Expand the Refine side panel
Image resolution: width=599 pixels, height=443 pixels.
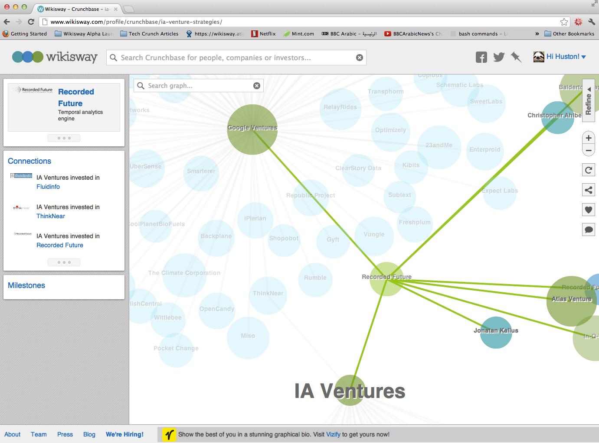coord(589,101)
